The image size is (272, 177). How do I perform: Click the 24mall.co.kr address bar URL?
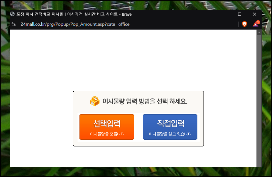75,24
